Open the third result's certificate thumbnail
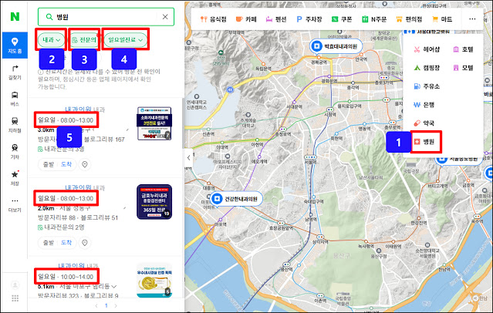Screen dimensions: 493x313 pos(154,280)
